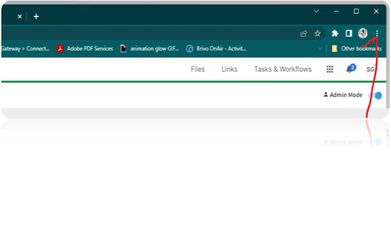Toggle the Admin Mode switch
Image resolution: width=391 pixels, height=239 pixels.
375,95
